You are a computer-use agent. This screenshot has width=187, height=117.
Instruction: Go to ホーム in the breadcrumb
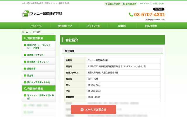(x=25, y=32)
